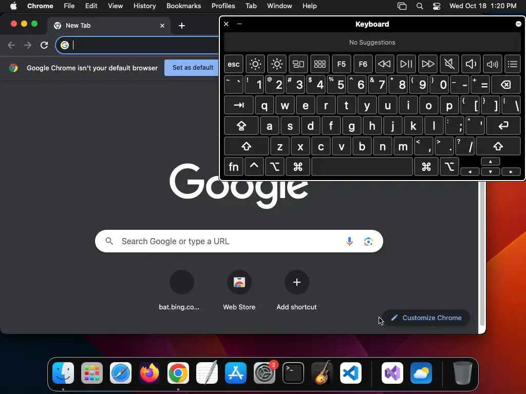Open Launchpad grid key in Keyboard panel
The width and height of the screenshot is (526, 394).
coord(320,64)
